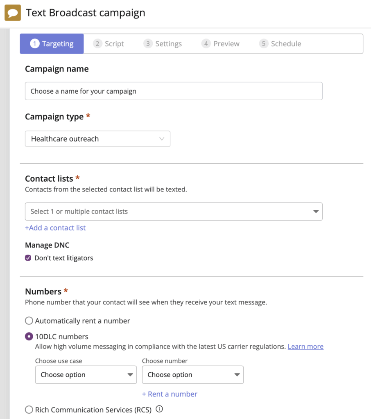Click the info icon next to RCS

159,409
